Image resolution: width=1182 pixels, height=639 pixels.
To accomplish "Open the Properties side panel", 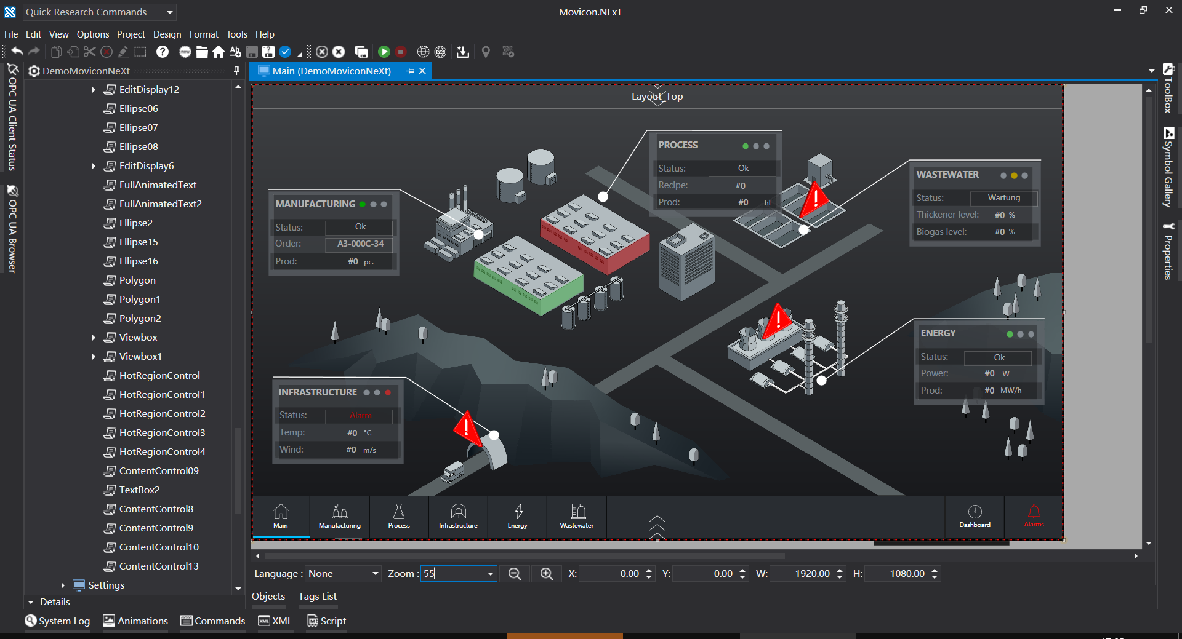I will [1168, 252].
